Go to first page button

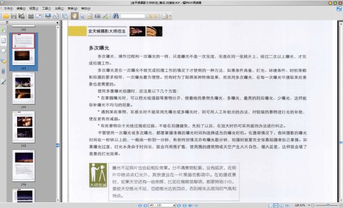click(140, 205)
